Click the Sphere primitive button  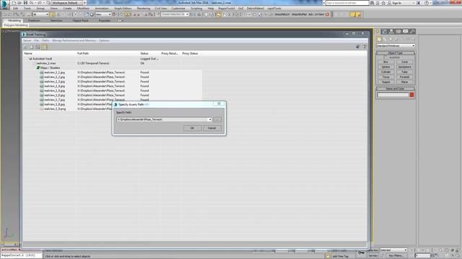(385, 67)
